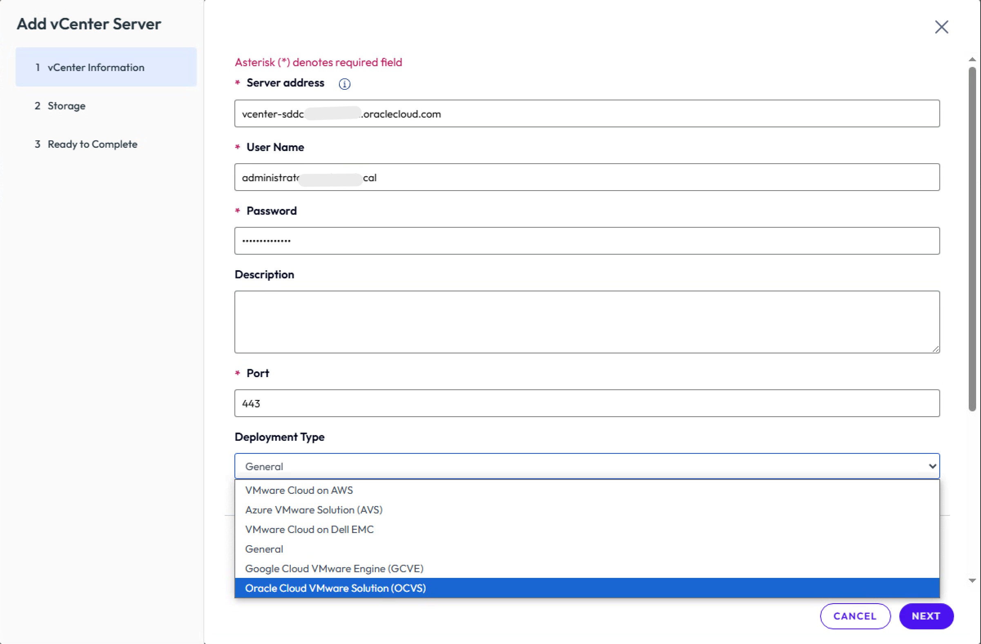The height and width of the screenshot is (644, 981).
Task: Click the Deployment Type dropdown chevron
Action: (932, 466)
